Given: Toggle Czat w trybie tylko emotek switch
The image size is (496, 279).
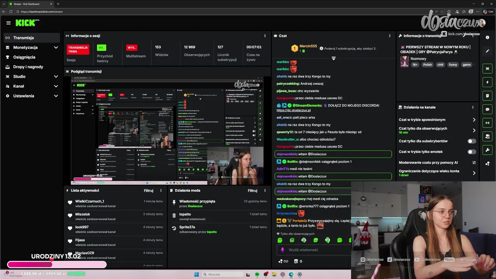Looking at the screenshot, I should click(x=472, y=152).
